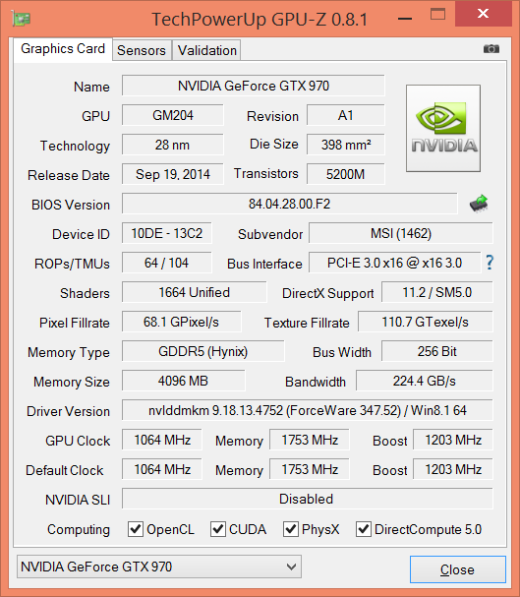Open the GPU selection dropdown arrow

point(291,567)
